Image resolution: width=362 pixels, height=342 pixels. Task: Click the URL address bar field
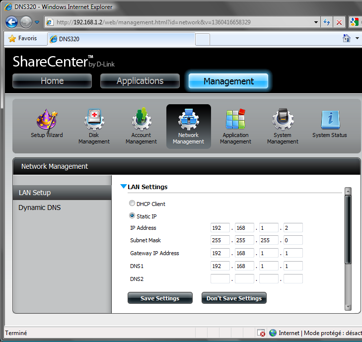click(182, 22)
